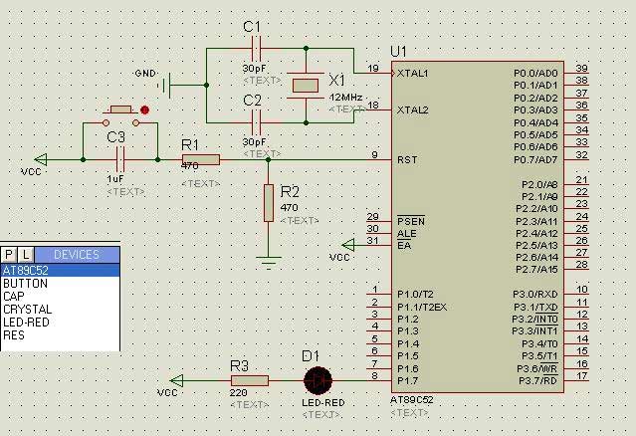Select the D1 red LED symbol
Screen dimensions: 636x436
point(318,380)
